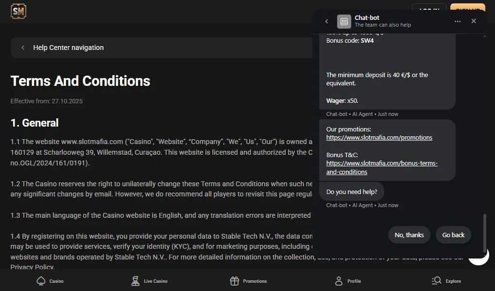
Task: Open the Profile bottom tab
Action: pyautogui.click(x=348, y=281)
